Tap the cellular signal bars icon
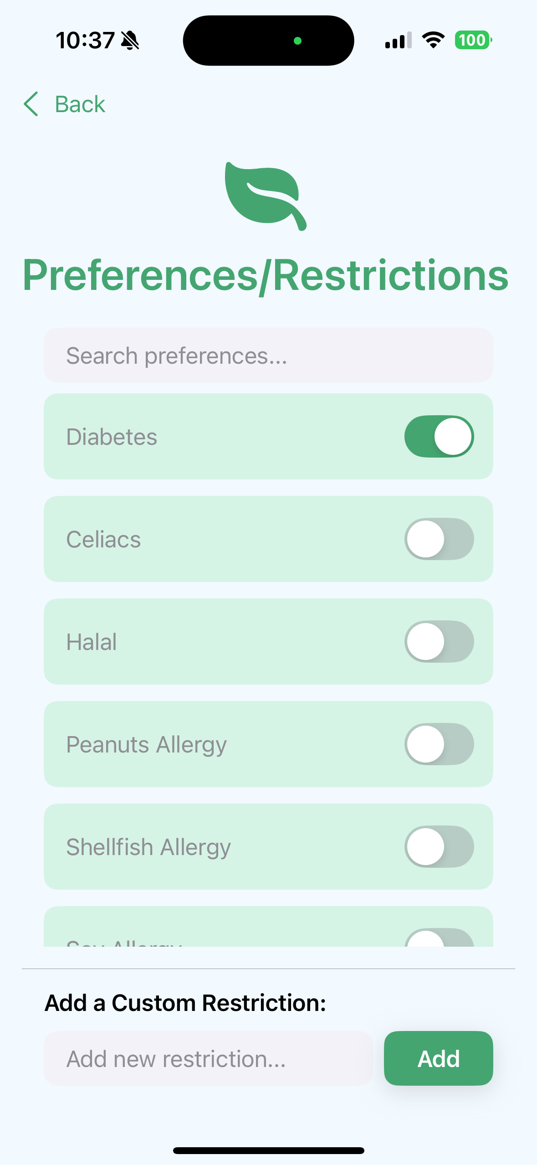Screen dimensions: 537x1165 [x=399, y=40]
